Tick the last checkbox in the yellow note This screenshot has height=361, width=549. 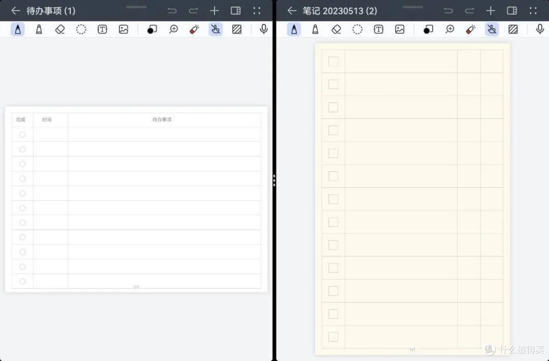[333, 337]
